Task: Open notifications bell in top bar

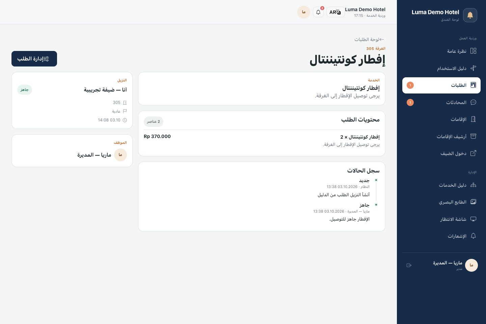Action: pos(318,12)
